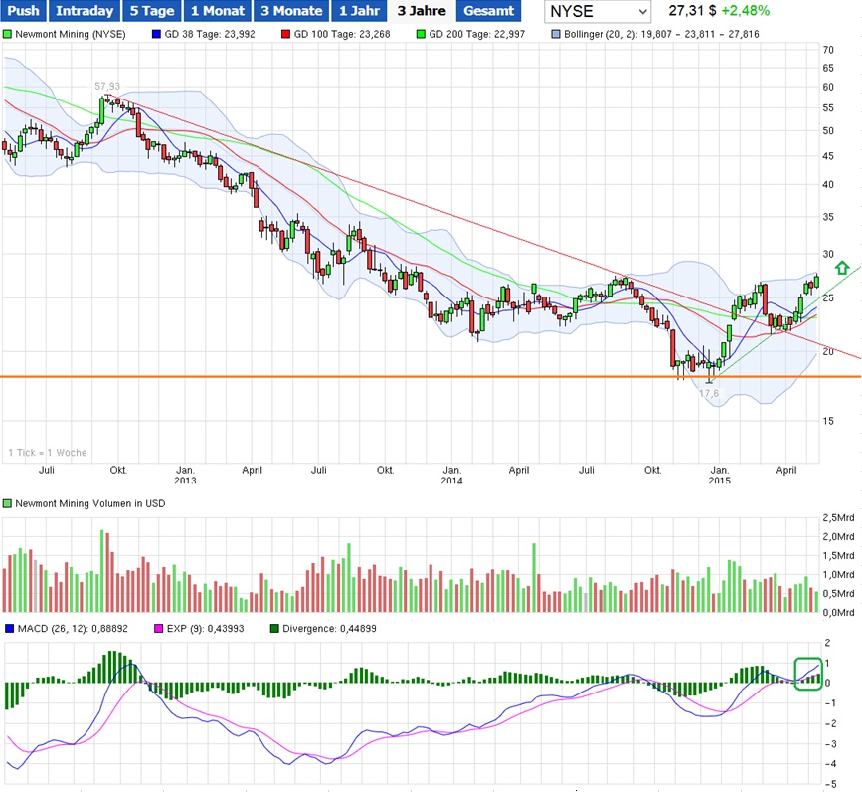This screenshot has height=792, width=862.
Task: Show the 1 Monat timeframe
Action: 217,11
